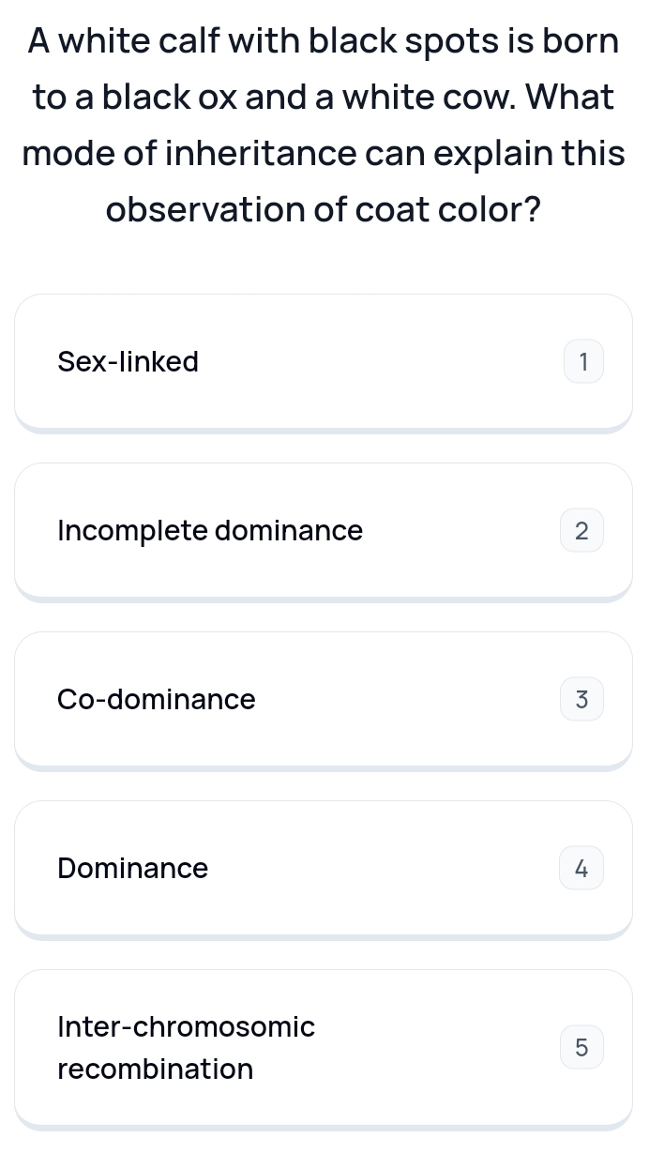
Task: Click the 'Co-dominance' label text
Action: (157, 700)
